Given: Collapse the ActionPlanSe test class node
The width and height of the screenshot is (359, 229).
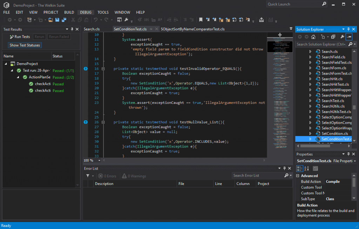Looking at the screenshot, I should 18,77.
